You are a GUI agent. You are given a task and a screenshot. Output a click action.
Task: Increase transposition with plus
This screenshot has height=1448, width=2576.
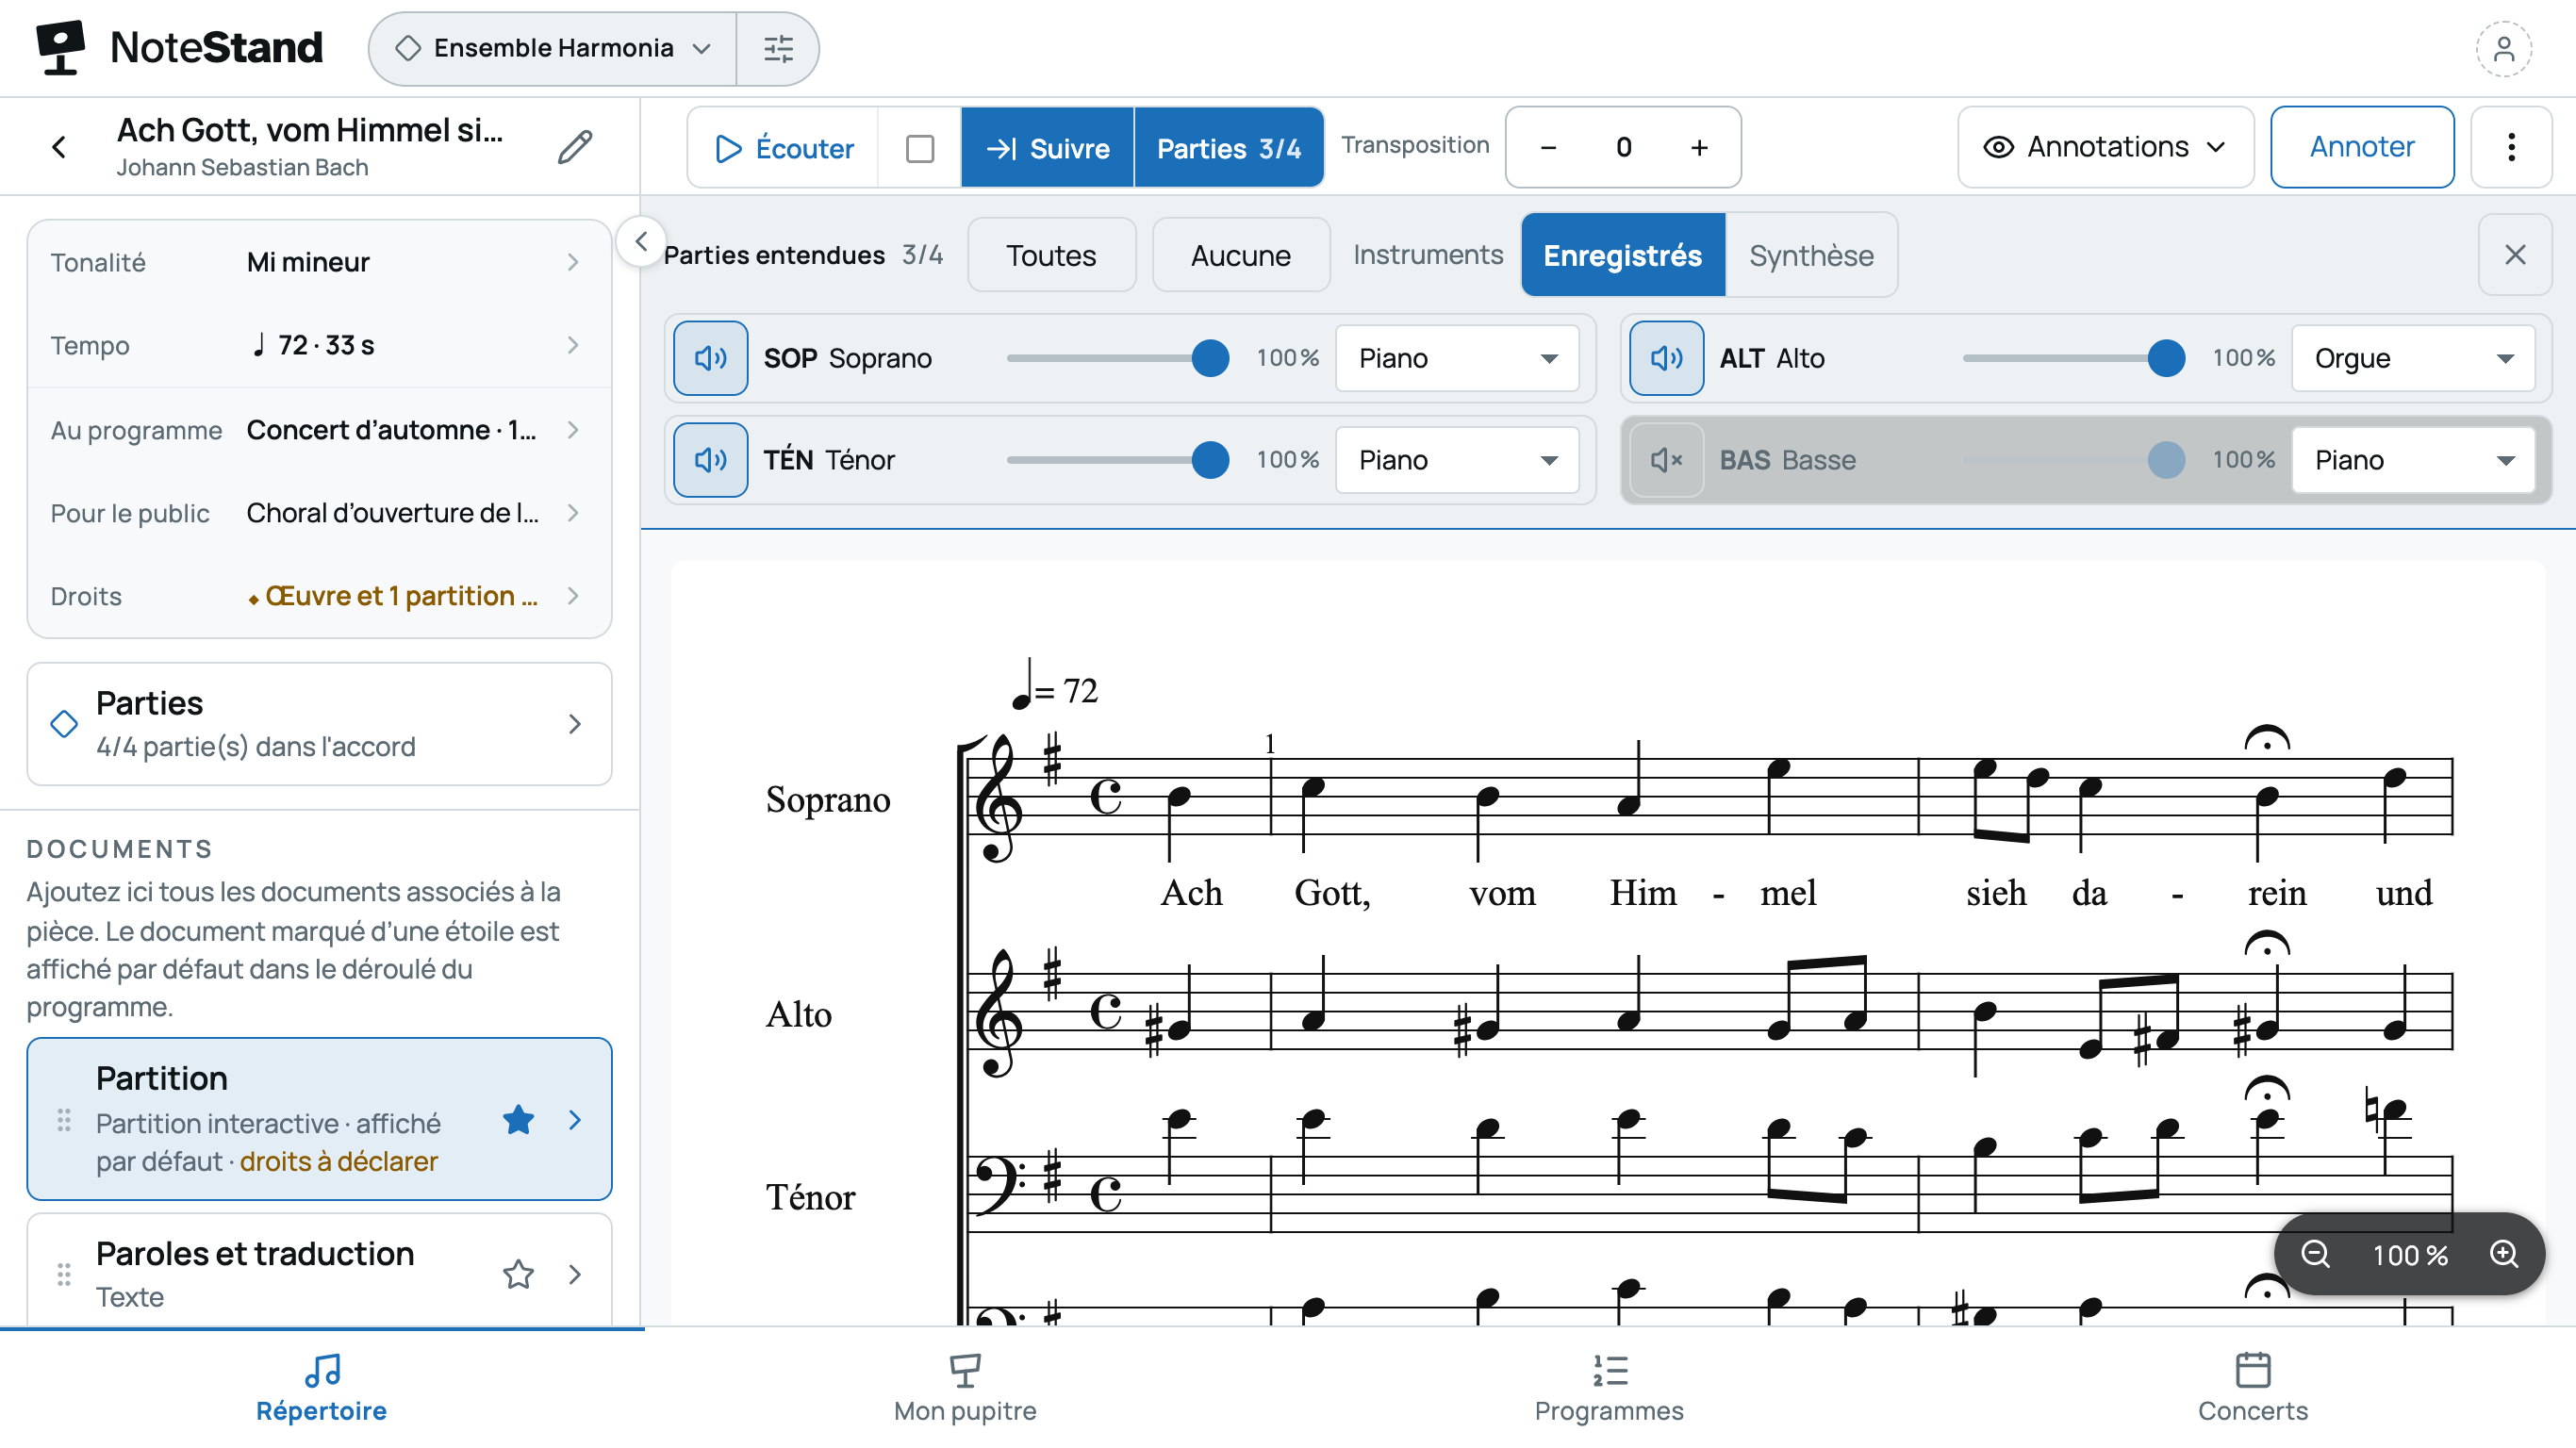pos(1699,148)
